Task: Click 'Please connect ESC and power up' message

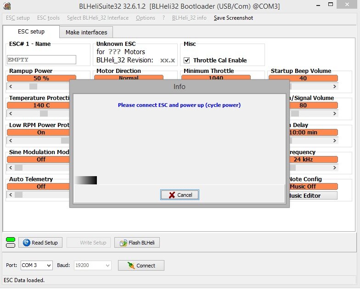Action: [x=179, y=105]
